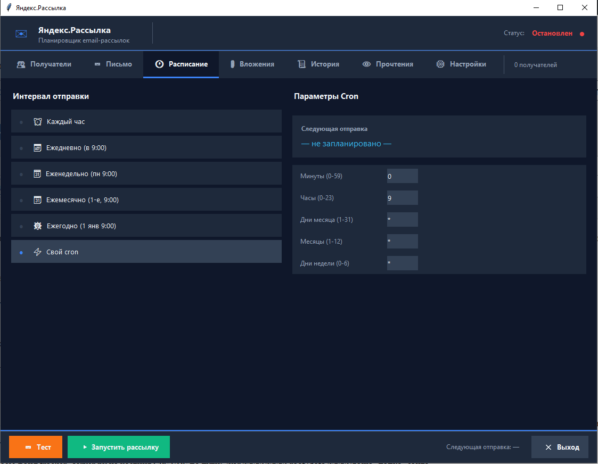Focus the Дни недели (0-6) field
Image resolution: width=598 pixels, height=464 pixels.
coord(402,263)
